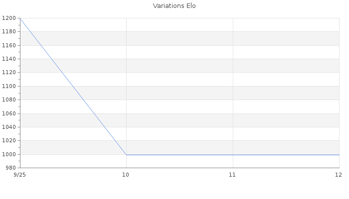Select the 980 y-axis label
Image resolution: width=349 pixels, height=199 pixels.
point(10,168)
